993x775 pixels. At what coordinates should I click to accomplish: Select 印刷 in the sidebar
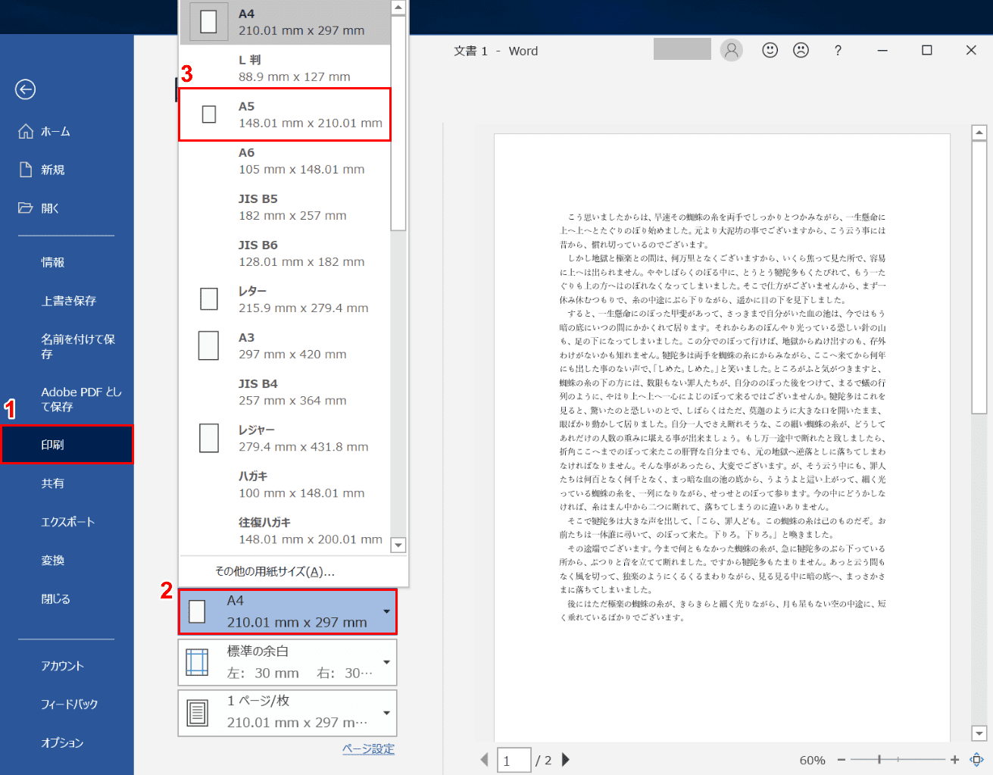point(67,445)
